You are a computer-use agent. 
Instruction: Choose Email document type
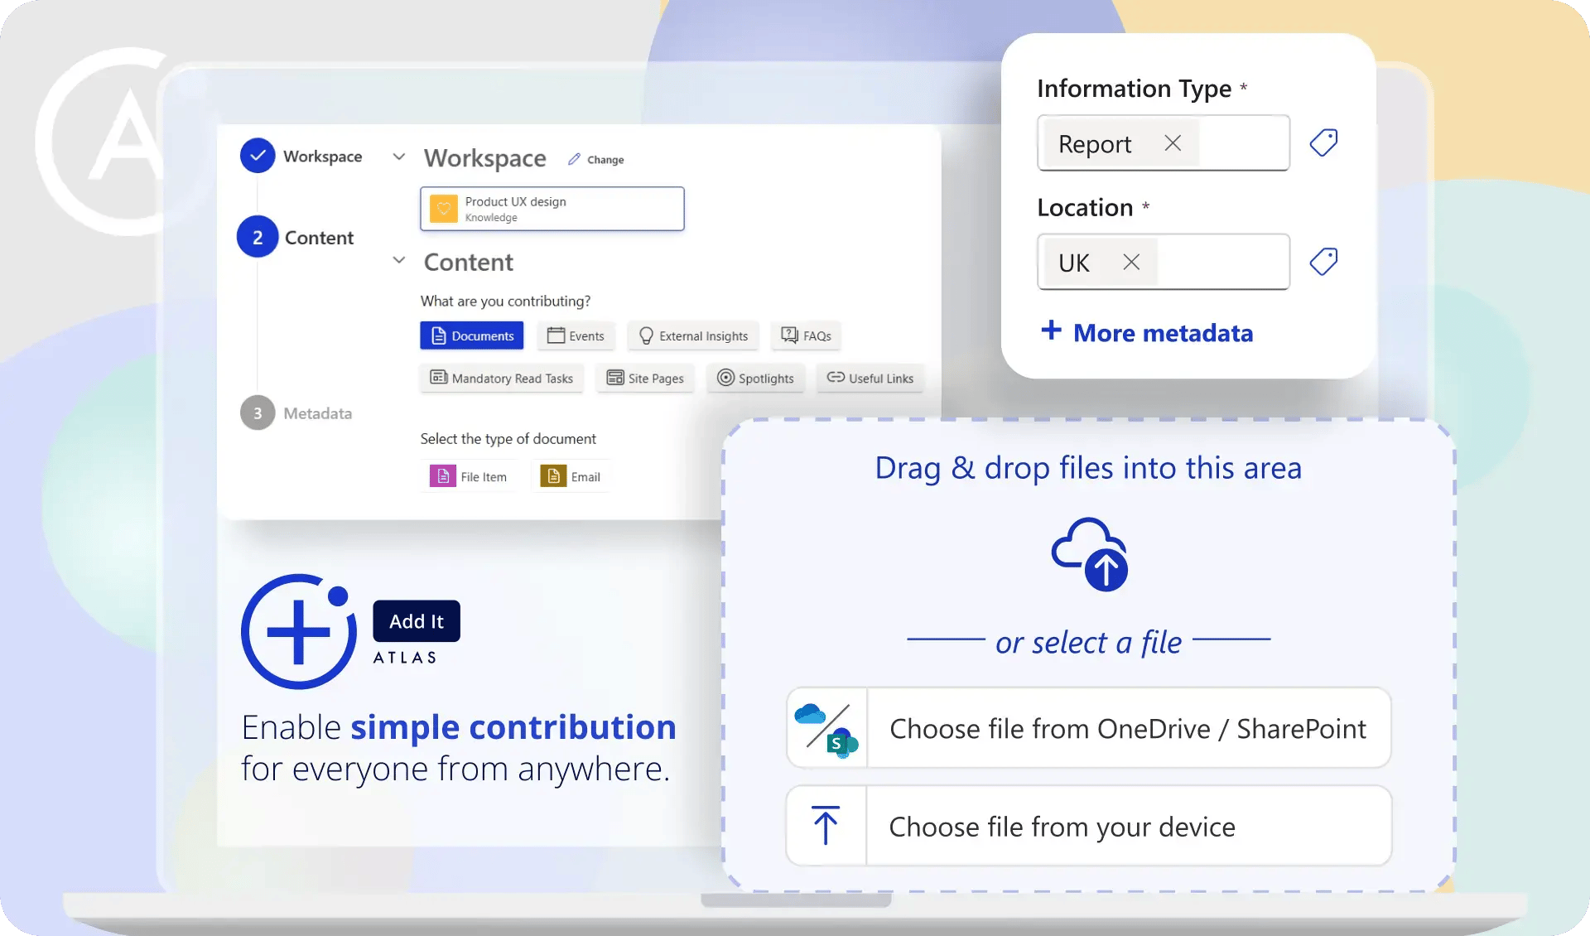coord(571,476)
